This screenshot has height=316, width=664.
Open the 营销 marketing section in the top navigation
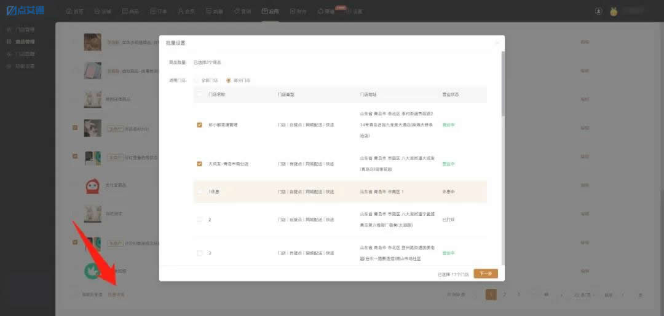point(243,12)
